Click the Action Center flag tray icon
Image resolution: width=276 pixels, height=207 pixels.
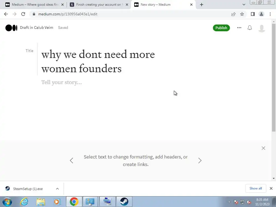(x=236, y=202)
